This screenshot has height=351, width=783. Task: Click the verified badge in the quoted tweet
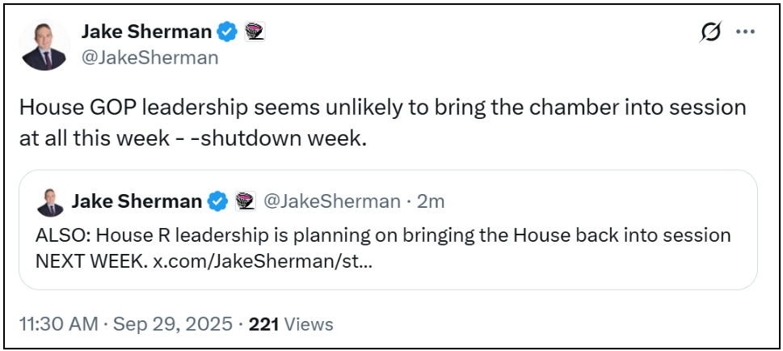[218, 201]
